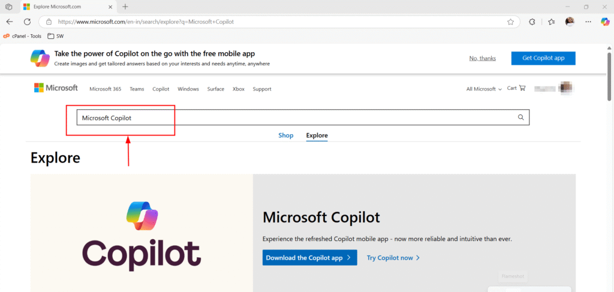614x292 pixels.
Task: Switch to the Shop tab
Action: (x=286, y=136)
